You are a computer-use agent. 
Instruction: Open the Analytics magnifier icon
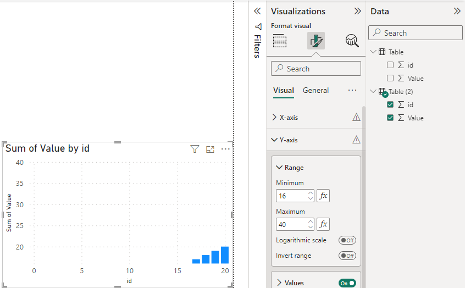(x=352, y=41)
